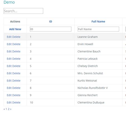The width and height of the screenshot is (126, 114).
Task: Edit the Nicholas Runolfsdottir V row
Action: point(9,88)
